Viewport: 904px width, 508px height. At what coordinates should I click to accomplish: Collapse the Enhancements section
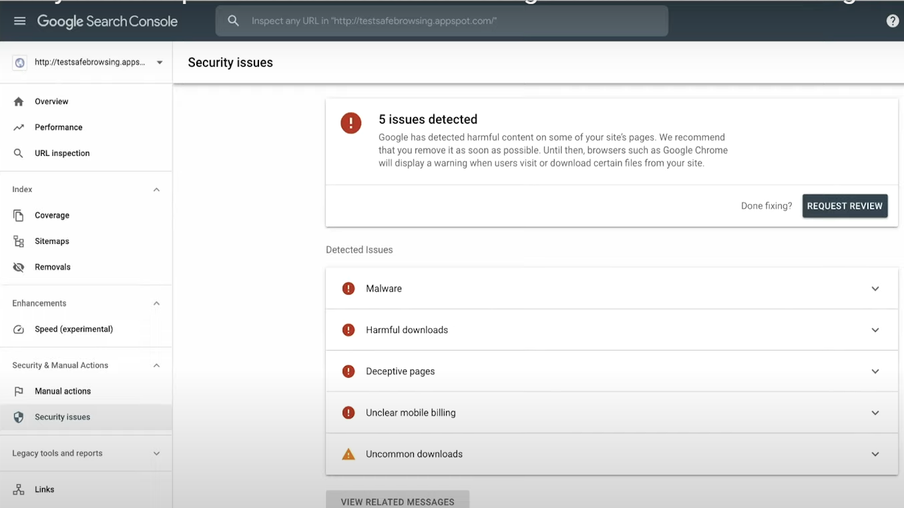click(x=156, y=303)
